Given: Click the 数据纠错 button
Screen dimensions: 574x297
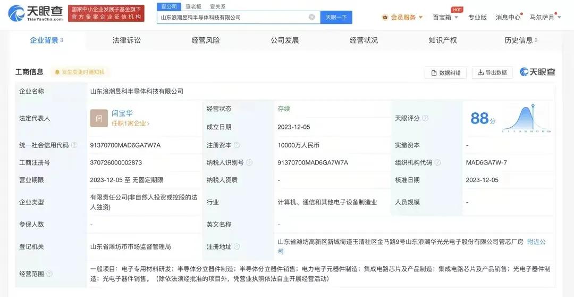Looking at the screenshot, I should pos(445,72).
